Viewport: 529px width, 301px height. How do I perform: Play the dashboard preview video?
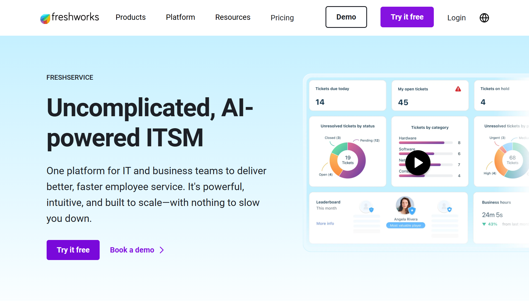click(418, 163)
